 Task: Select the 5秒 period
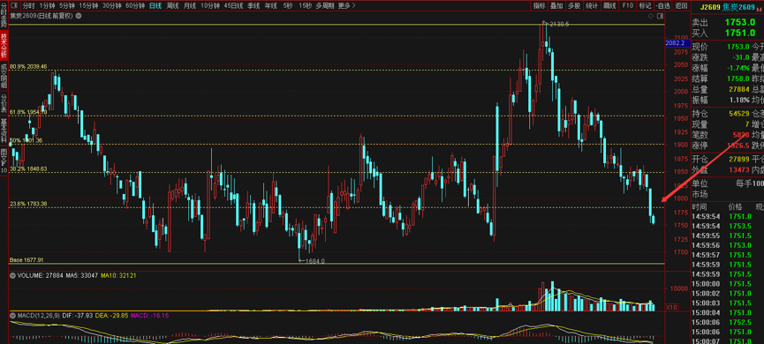[x=287, y=6]
